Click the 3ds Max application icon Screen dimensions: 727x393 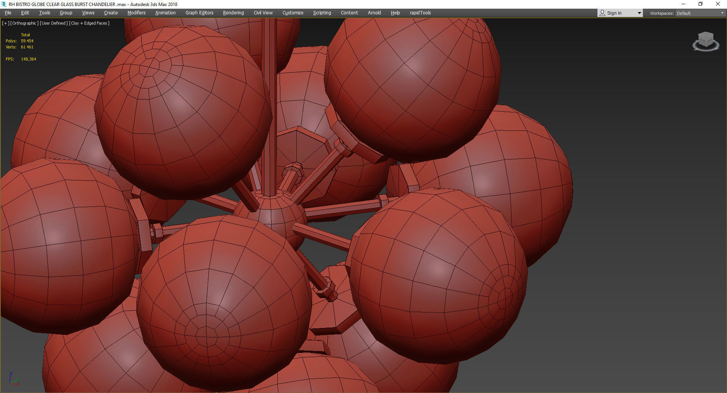coord(4,4)
